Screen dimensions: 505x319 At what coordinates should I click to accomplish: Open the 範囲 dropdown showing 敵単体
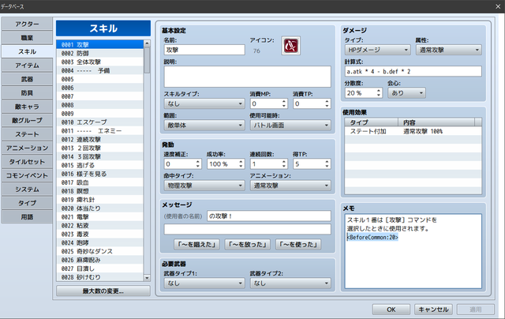pos(204,126)
